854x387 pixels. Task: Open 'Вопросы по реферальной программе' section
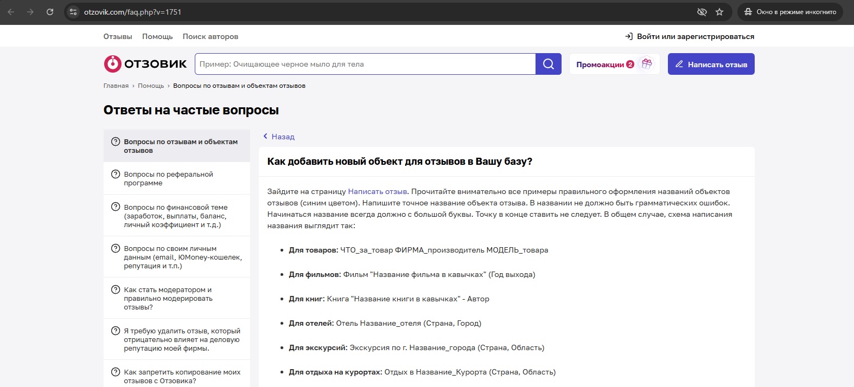coord(168,178)
